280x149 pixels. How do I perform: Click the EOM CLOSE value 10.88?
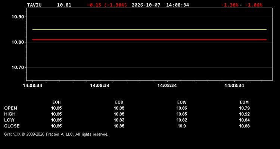[x=244, y=126]
